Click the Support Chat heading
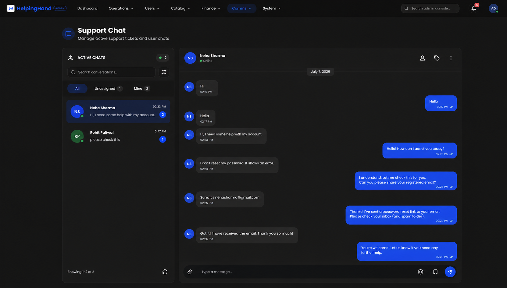The height and width of the screenshot is (288, 507). click(x=102, y=30)
